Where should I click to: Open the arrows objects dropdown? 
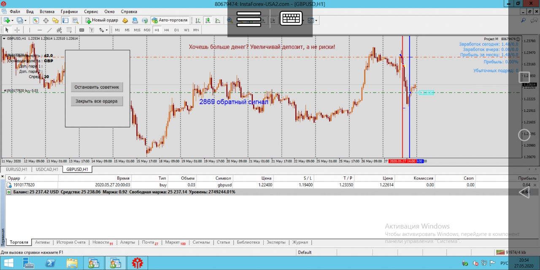pos(103,30)
